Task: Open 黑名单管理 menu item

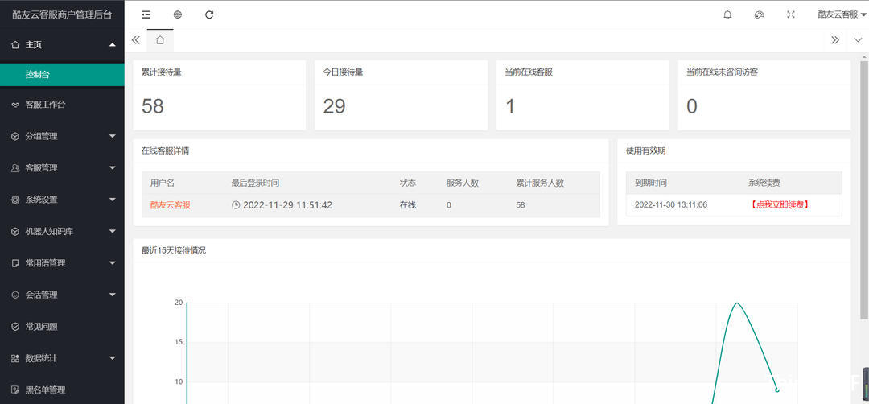Action: point(62,390)
